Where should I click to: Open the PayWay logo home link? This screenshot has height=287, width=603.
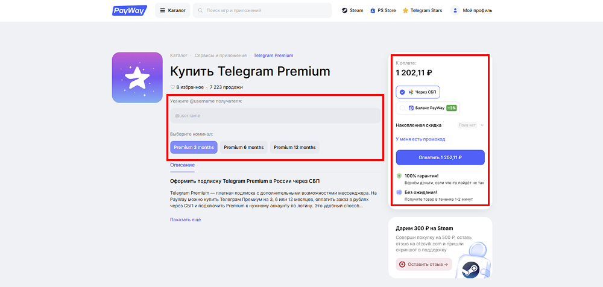[x=130, y=10]
